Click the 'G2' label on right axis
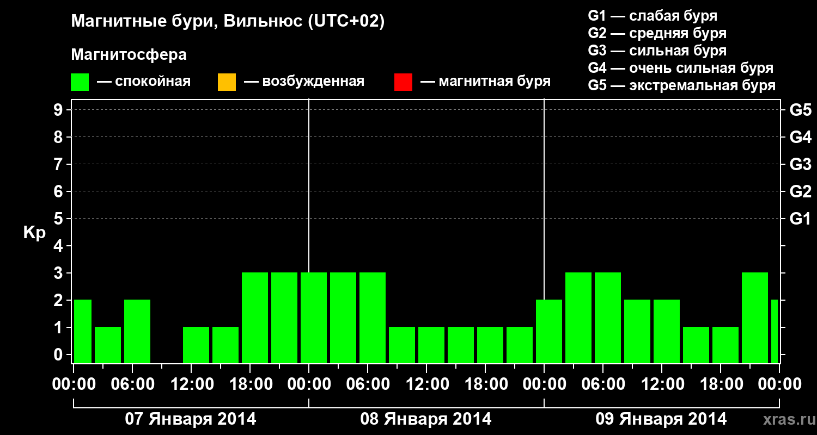The image size is (817, 435). pos(800,191)
